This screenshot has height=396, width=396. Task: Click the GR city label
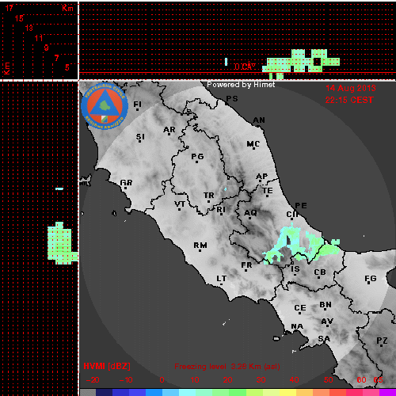pos(126,183)
